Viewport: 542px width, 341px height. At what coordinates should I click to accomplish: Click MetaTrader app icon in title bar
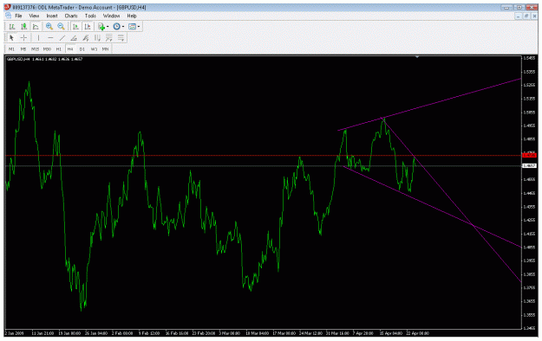pyautogui.click(x=7, y=7)
